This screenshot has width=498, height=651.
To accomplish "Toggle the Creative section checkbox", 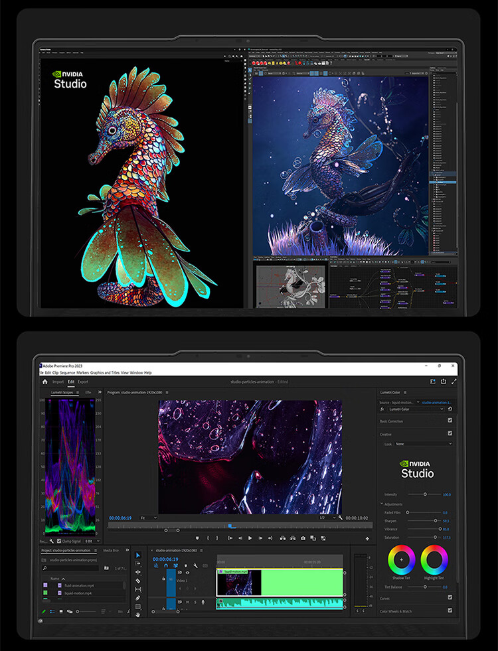I will click(450, 433).
